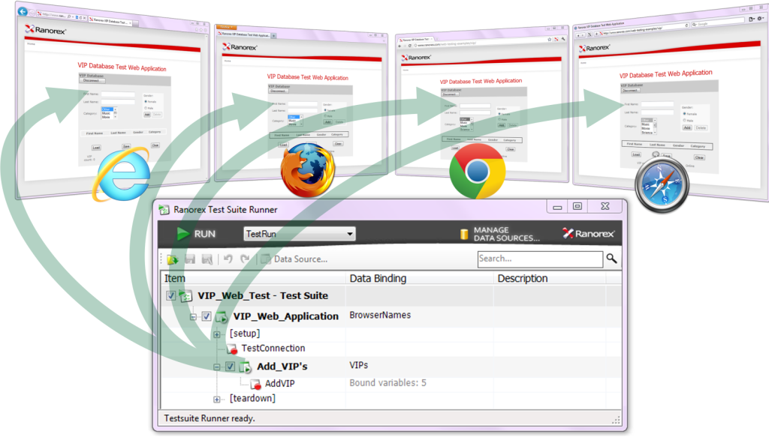Click the Description column header
769x446 pixels.
(523, 278)
